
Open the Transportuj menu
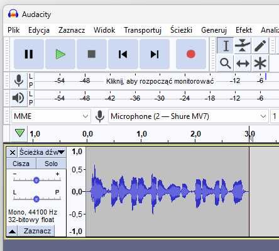(143, 30)
